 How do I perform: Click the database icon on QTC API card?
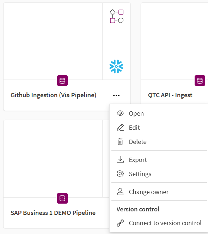(x=200, y=81)
